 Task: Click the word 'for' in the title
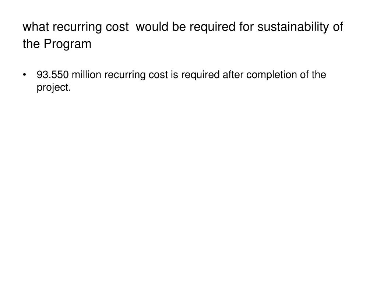[246, 27]
